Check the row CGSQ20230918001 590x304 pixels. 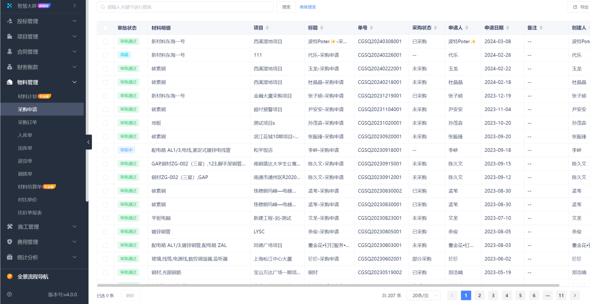tap(106, 150)
